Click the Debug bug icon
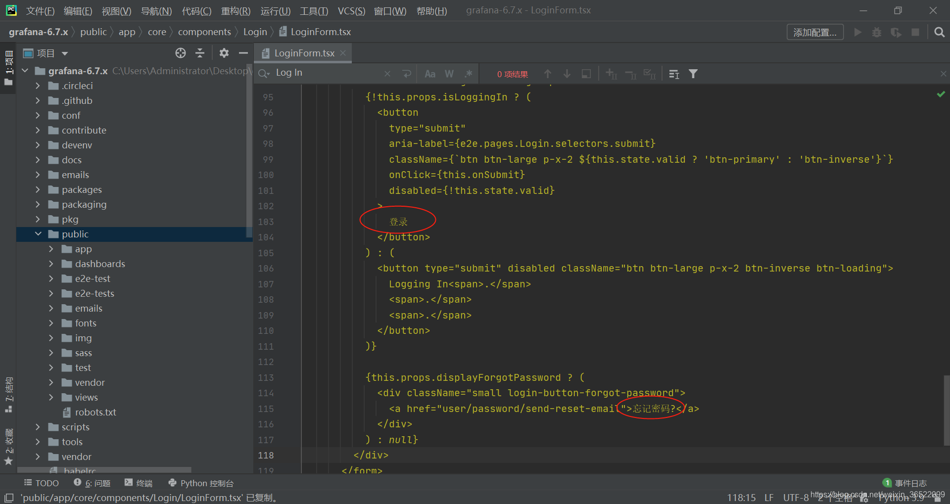950x504 pixels. coord(877,32)
